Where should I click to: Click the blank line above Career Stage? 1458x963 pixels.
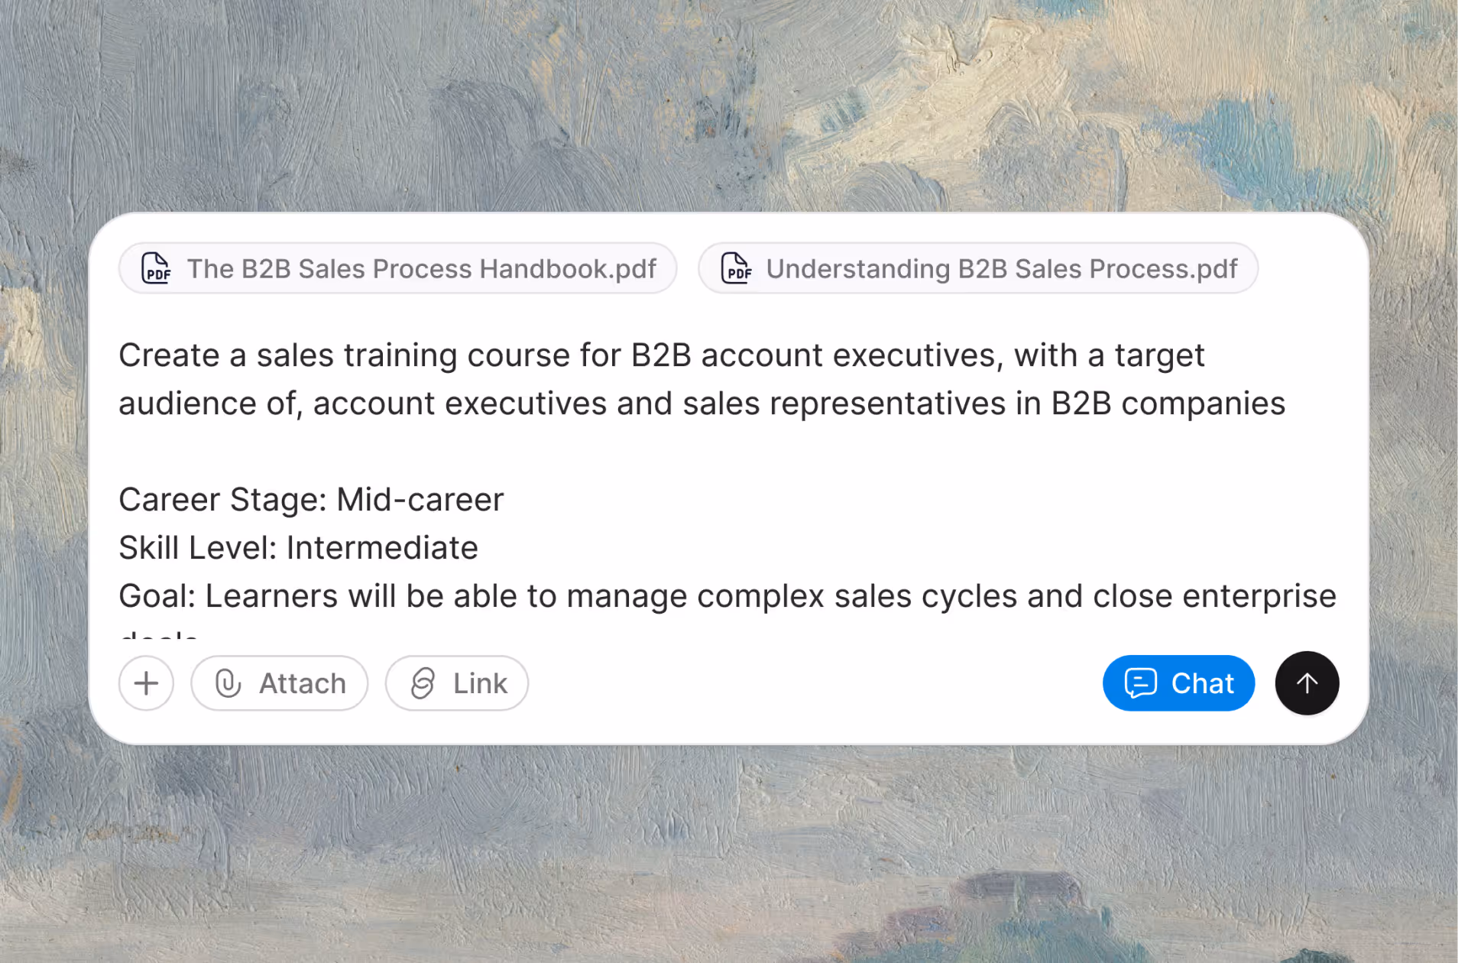pyautogui.click(x=535, y=452)
